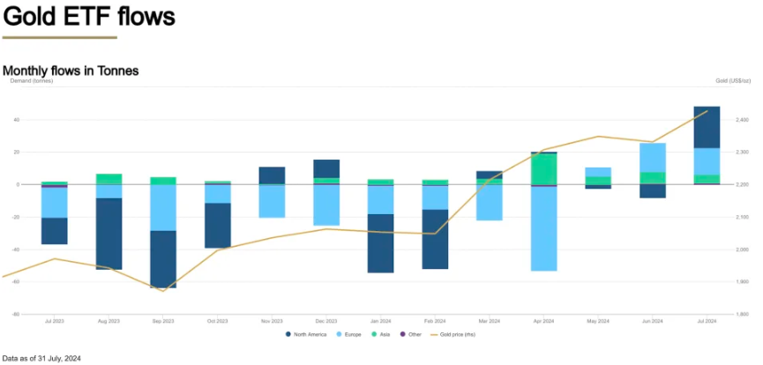The image size is (763, 365).
Task: Click the Jun 2024 Europe bar segment
Action: pos(653,158)
